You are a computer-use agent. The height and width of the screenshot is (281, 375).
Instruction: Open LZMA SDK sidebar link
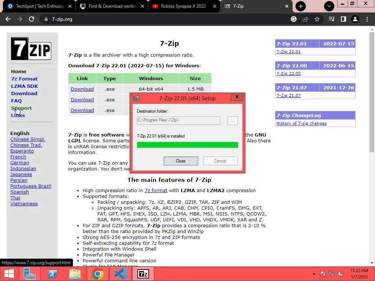click(x=25, y=86)
